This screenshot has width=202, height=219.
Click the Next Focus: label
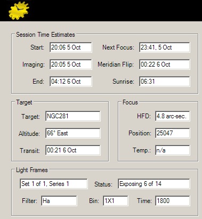tap(118, 47)
